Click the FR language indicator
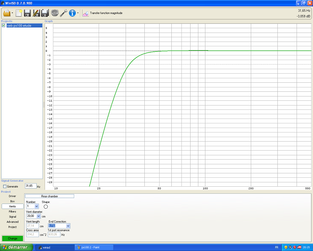The height and width of the screenshot is (251, 313). click(x=277, y=247)
